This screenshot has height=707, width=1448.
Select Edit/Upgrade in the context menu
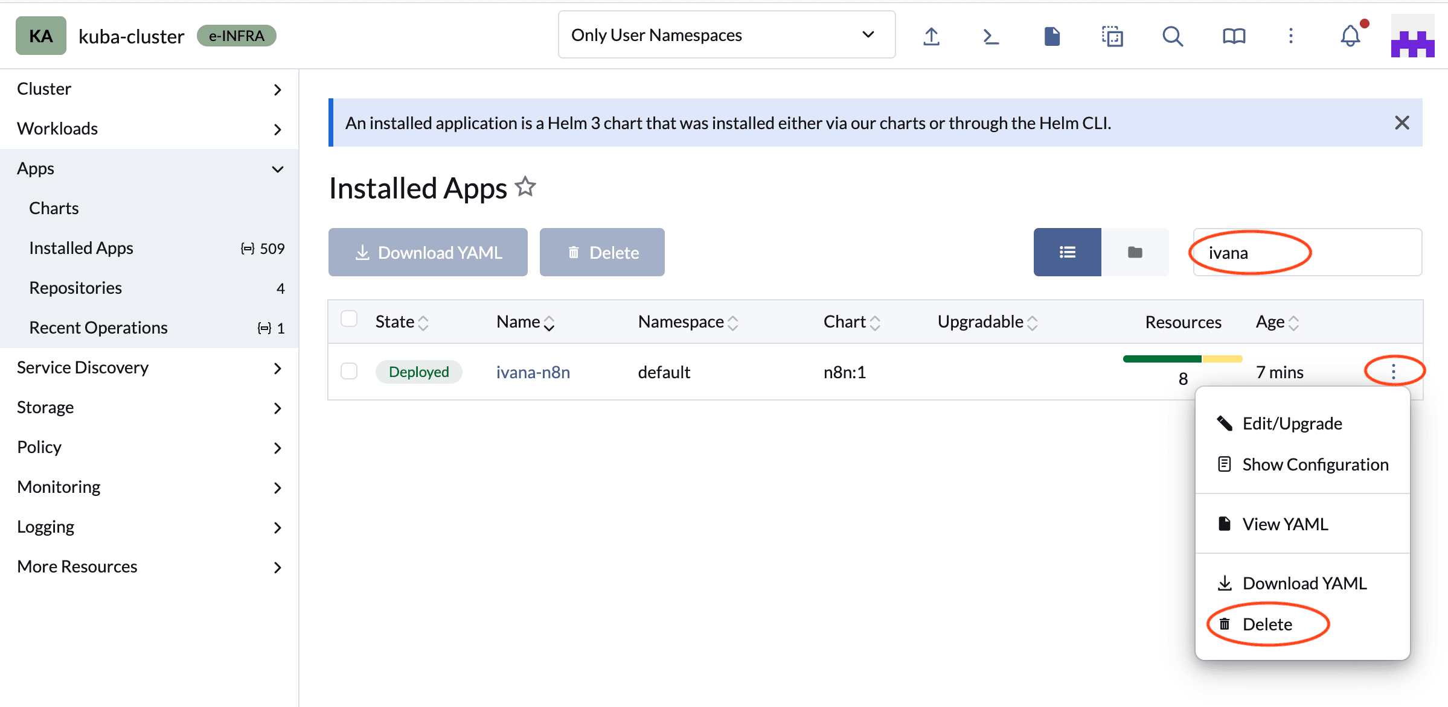pos(1292,423)
